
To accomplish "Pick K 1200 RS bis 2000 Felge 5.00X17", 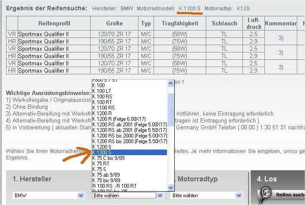I will 129,136.
